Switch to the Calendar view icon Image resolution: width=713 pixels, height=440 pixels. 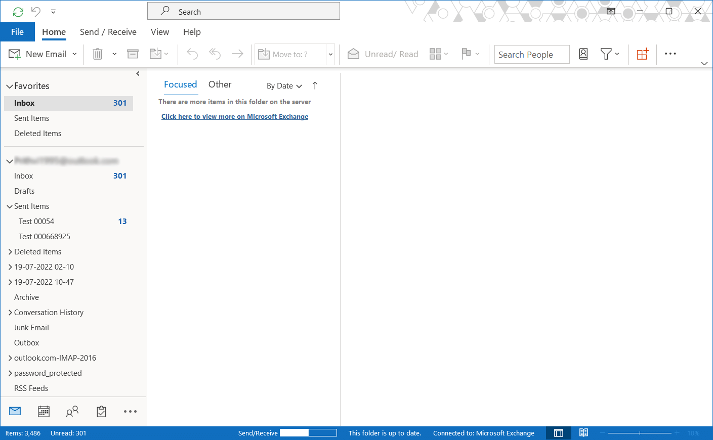coord(44,411)
